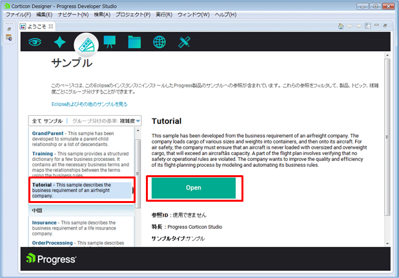Minimize the welcome view pane
This screenshot has width=399, height=278.
tap(376, 25)
